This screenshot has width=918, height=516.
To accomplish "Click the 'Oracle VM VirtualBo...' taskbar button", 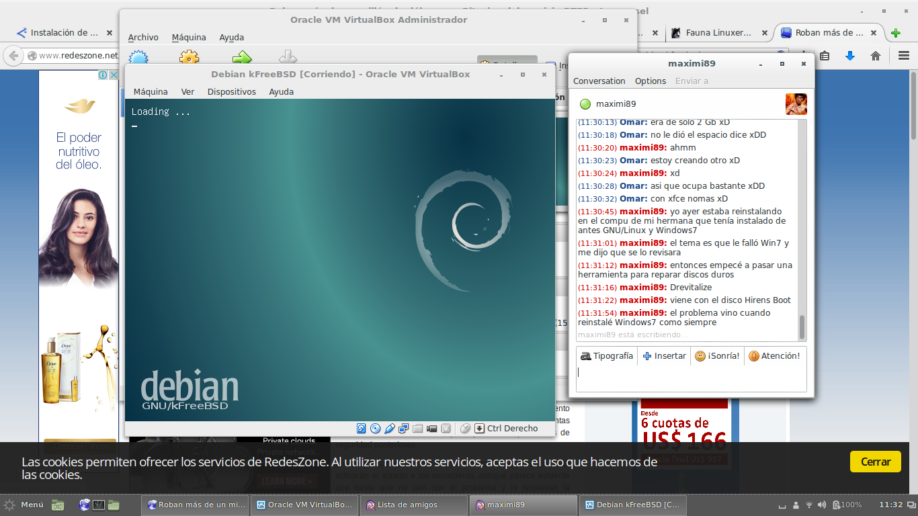I will [304, 505].
